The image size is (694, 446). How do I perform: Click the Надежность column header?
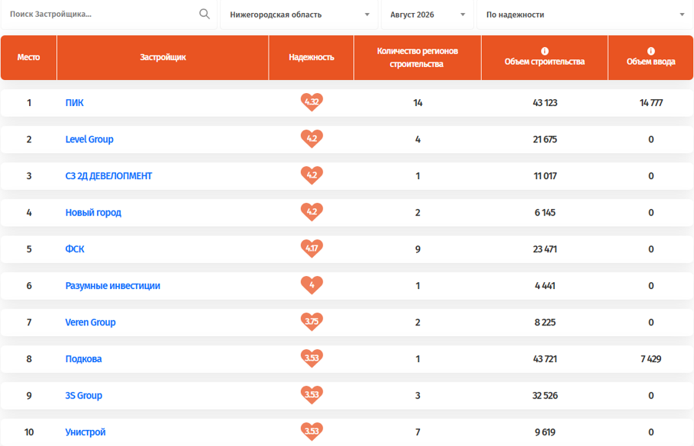(311, 58)
